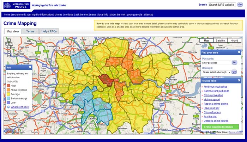Go to home in navigation bar
Viewport: 247px width, 142px height.
7,15
